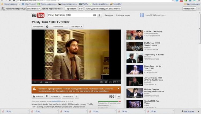Click the YouTube search input field

[70, 15]
